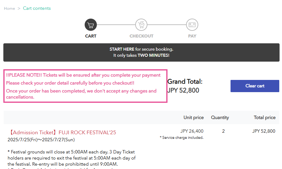Screen dimensions: 282x169
Task: Select the Cart step icon
Action: coord(91,25)
